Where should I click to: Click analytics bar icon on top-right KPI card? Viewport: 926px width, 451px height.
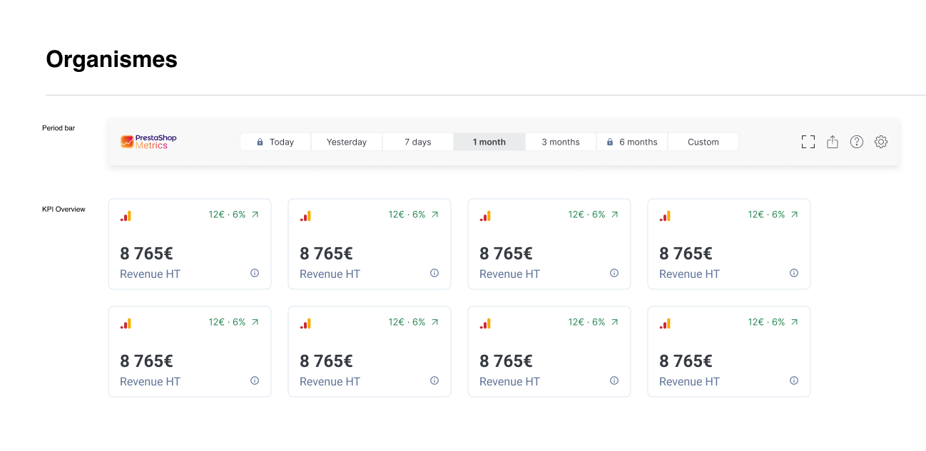coord(665,216)
